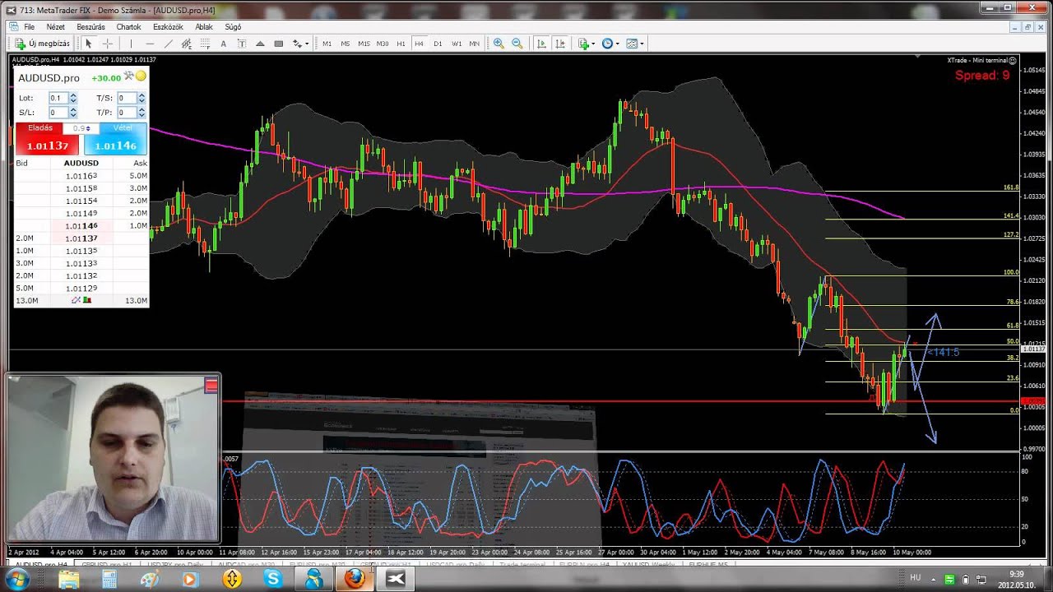
Task: Click the blue Vétel buy button
Action: pyautogui.click(x=115, y=140)
